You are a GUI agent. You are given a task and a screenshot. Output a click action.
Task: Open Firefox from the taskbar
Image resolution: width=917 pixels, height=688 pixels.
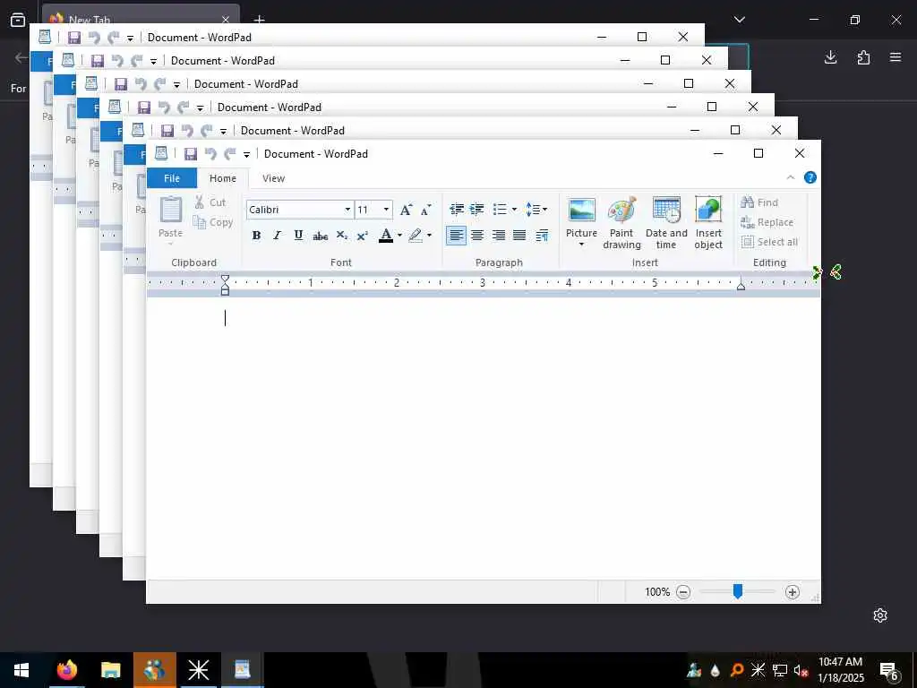click(x=66, y=670)
